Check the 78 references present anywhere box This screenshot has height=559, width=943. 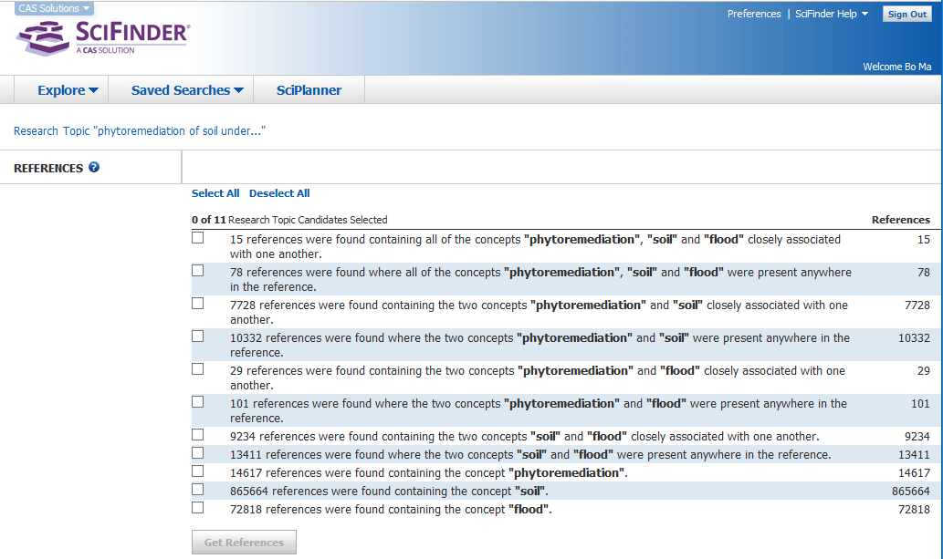198,271
